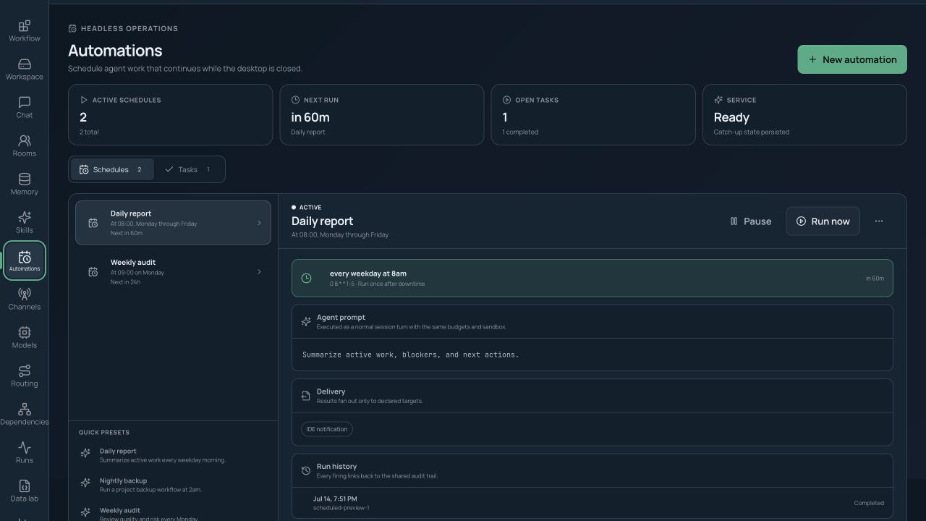Apply the Daily report quick preset
The width and height of the screenshot is (926, 521).
click(172, 455)
